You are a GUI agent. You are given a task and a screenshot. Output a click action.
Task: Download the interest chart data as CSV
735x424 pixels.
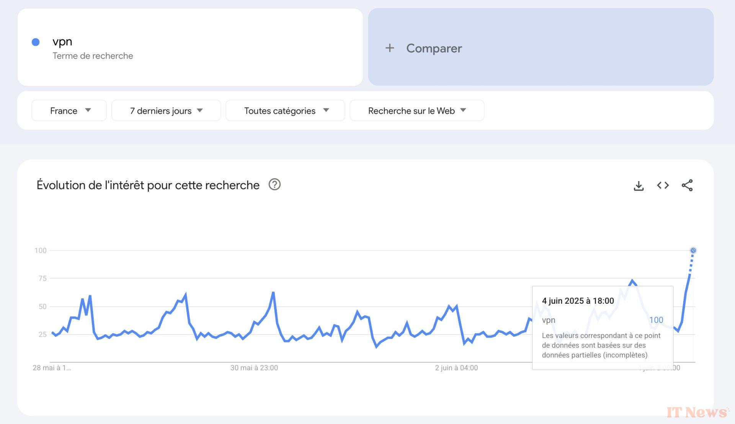tap(639, 186)
